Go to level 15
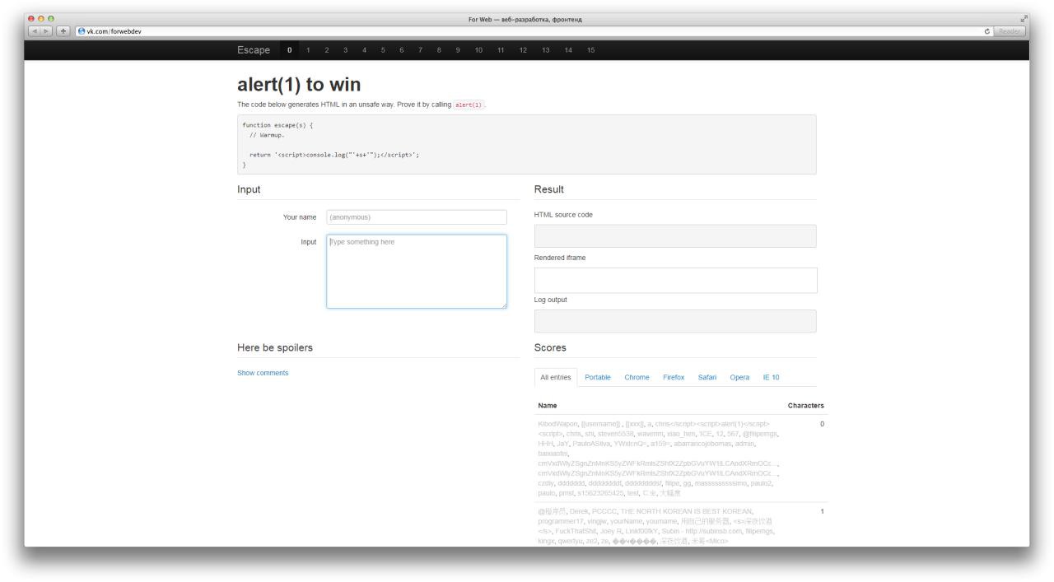The width and height of the screenshot is (1054, 582). [x=590, y=50]
